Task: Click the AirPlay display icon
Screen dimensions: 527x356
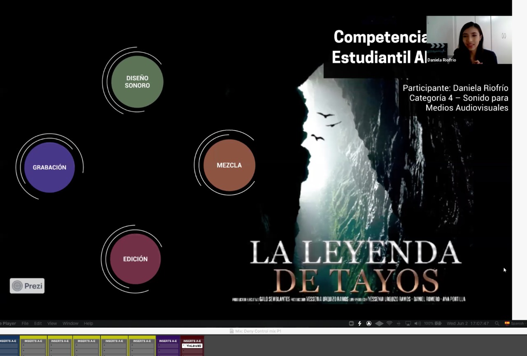Action: tap(408, 324)
